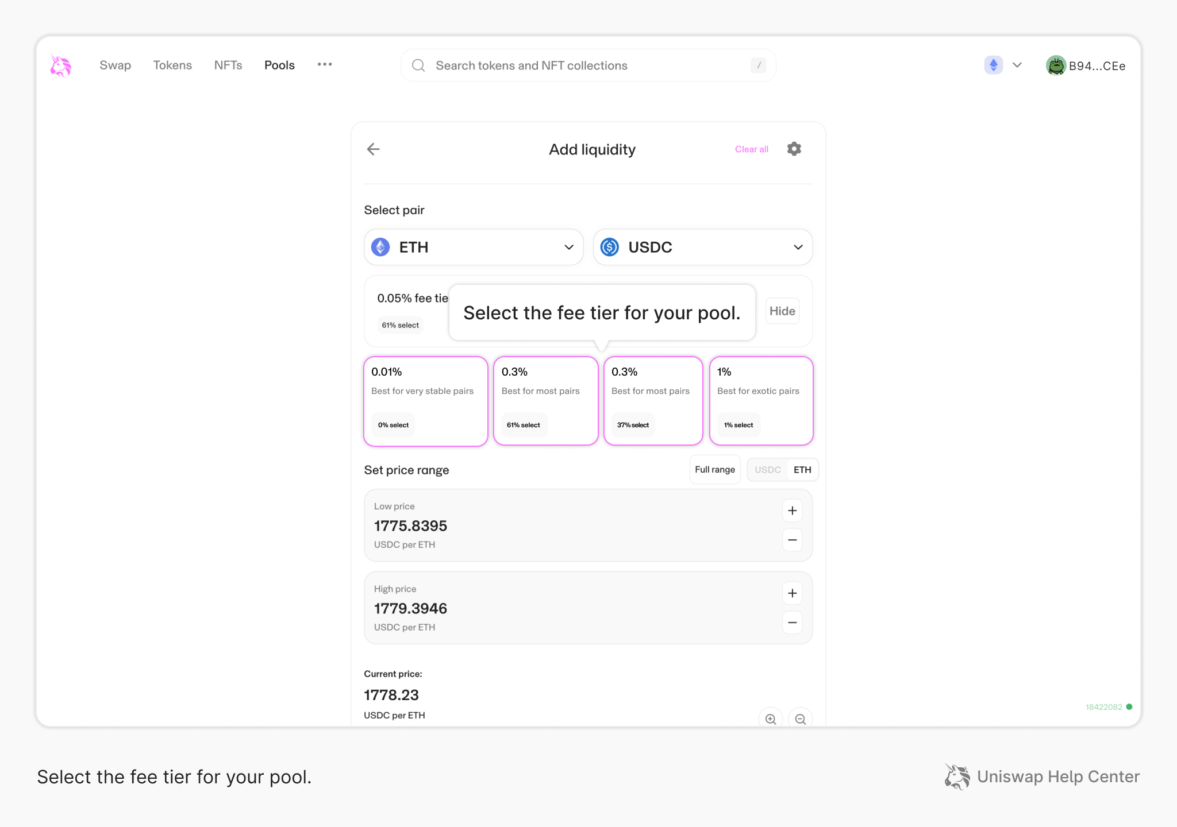Click the Clear all link

click(x=751, y=149)
